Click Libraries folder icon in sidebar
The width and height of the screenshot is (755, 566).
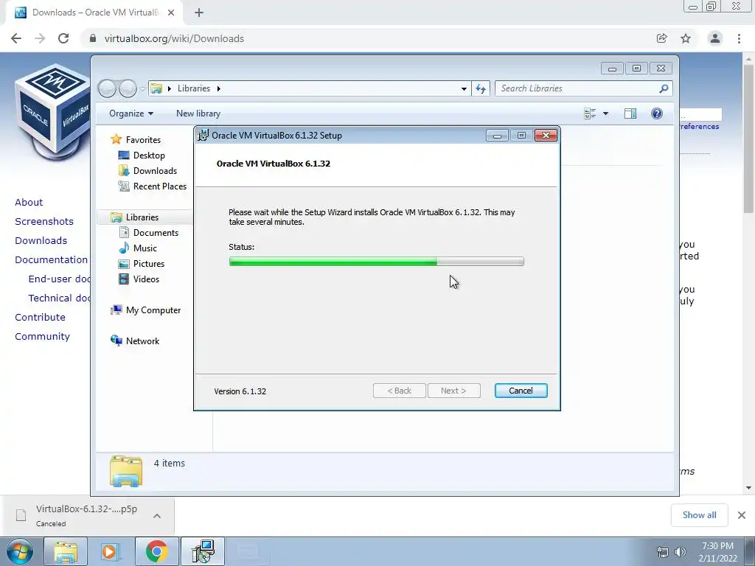coord(116,217)
